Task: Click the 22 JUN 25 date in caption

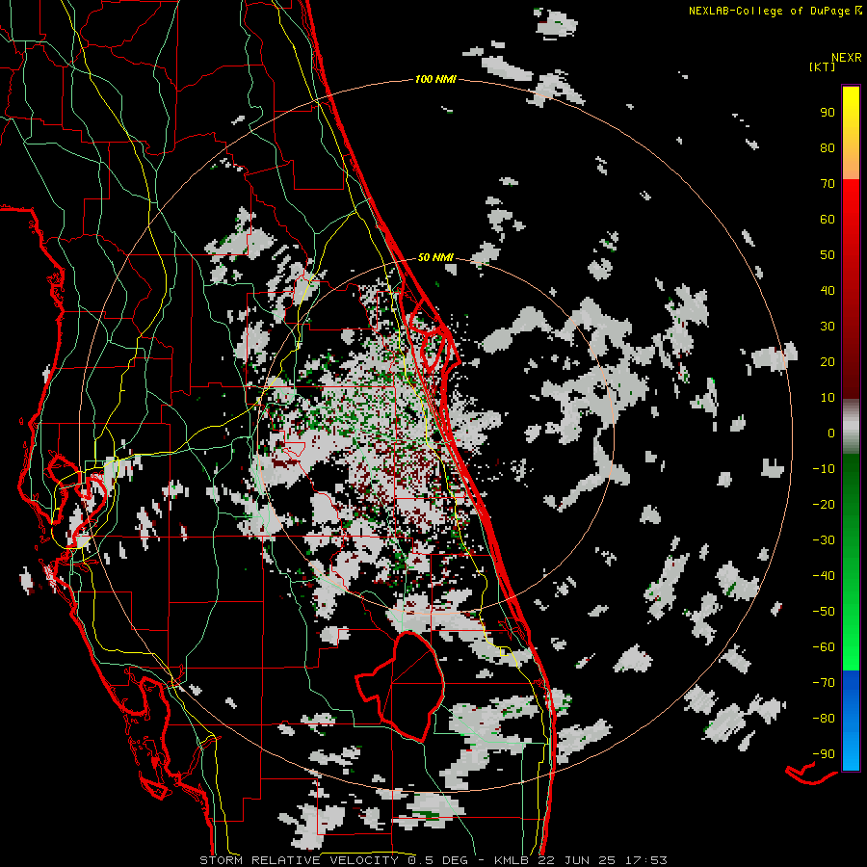Action: click(x=577, y=860)
